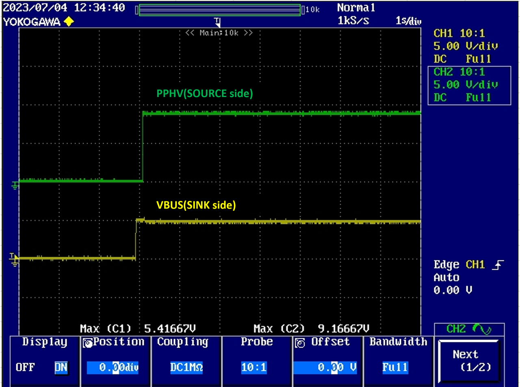Click the green CH2 ground level marker
Screen dimensions: 520x387
point(15,186)
